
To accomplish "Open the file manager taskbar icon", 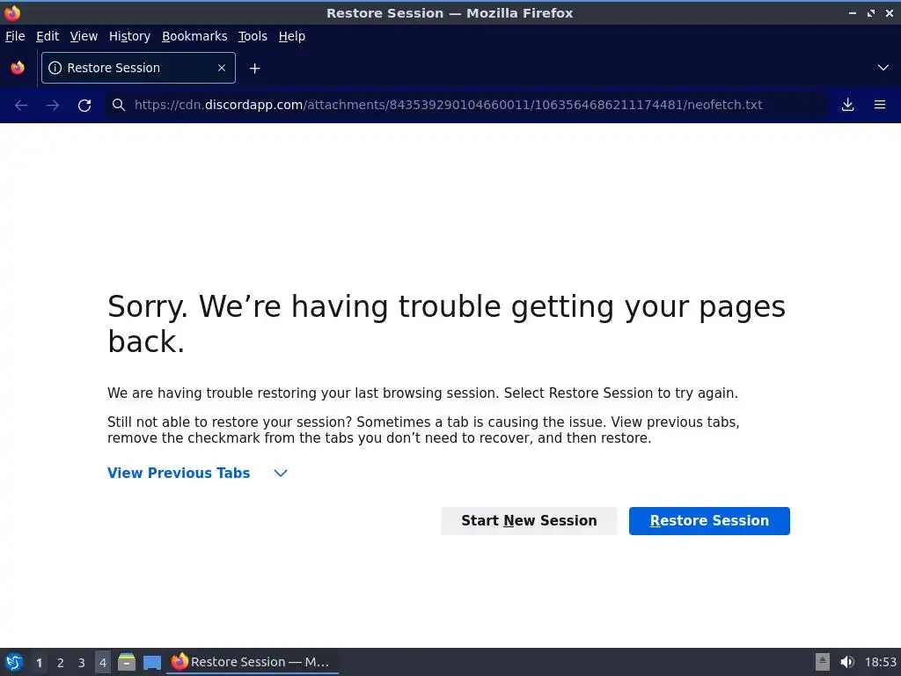I will coord(127,662).
